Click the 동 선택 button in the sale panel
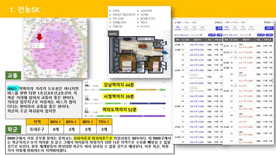 (212, 35)
